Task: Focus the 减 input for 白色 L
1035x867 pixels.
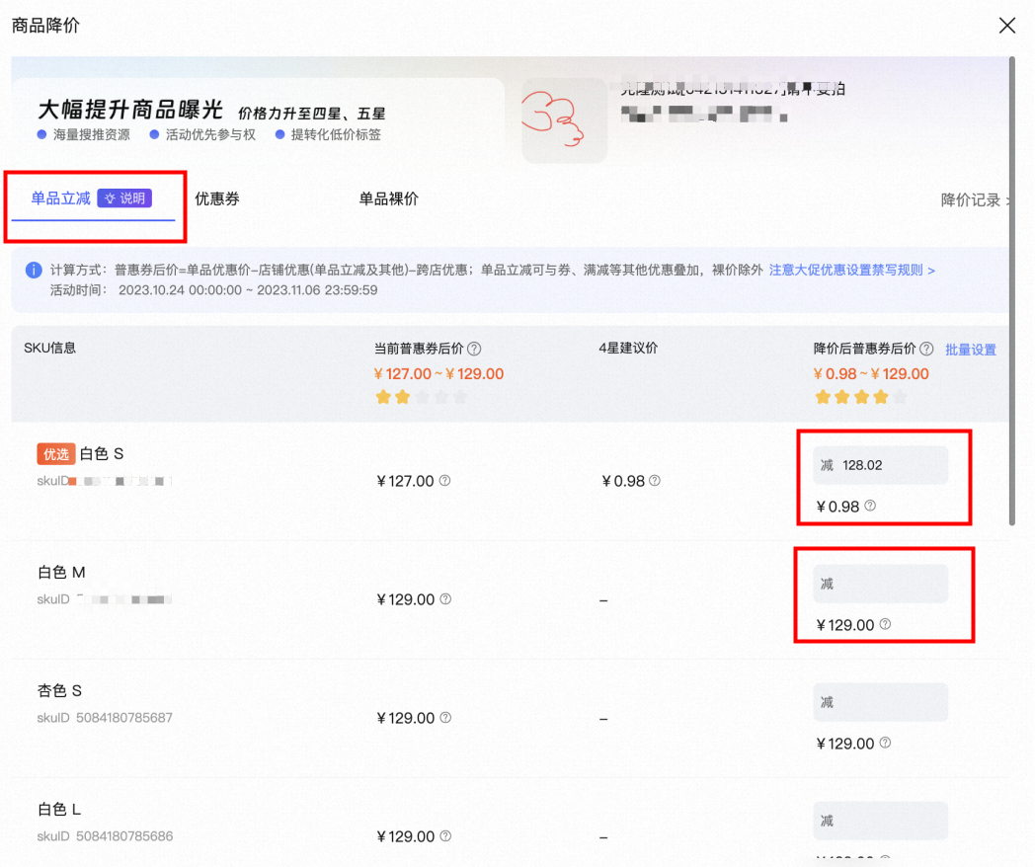Action: point(881,821)
